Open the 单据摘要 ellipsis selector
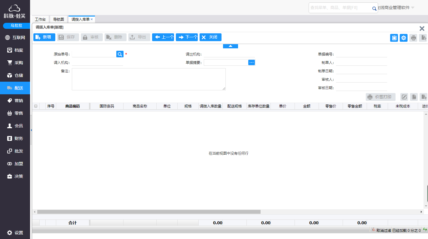The image size is (428, 239). point(252,62)
